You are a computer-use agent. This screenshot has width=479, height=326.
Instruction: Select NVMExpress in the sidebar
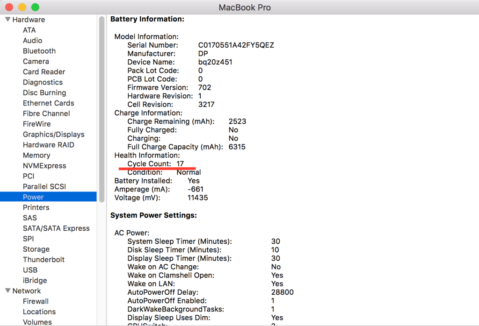coord(44,166)
